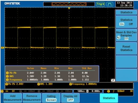Click the RMS row label in statistics table
Viewport: 138px width, 103px height.
coord(12,76)
